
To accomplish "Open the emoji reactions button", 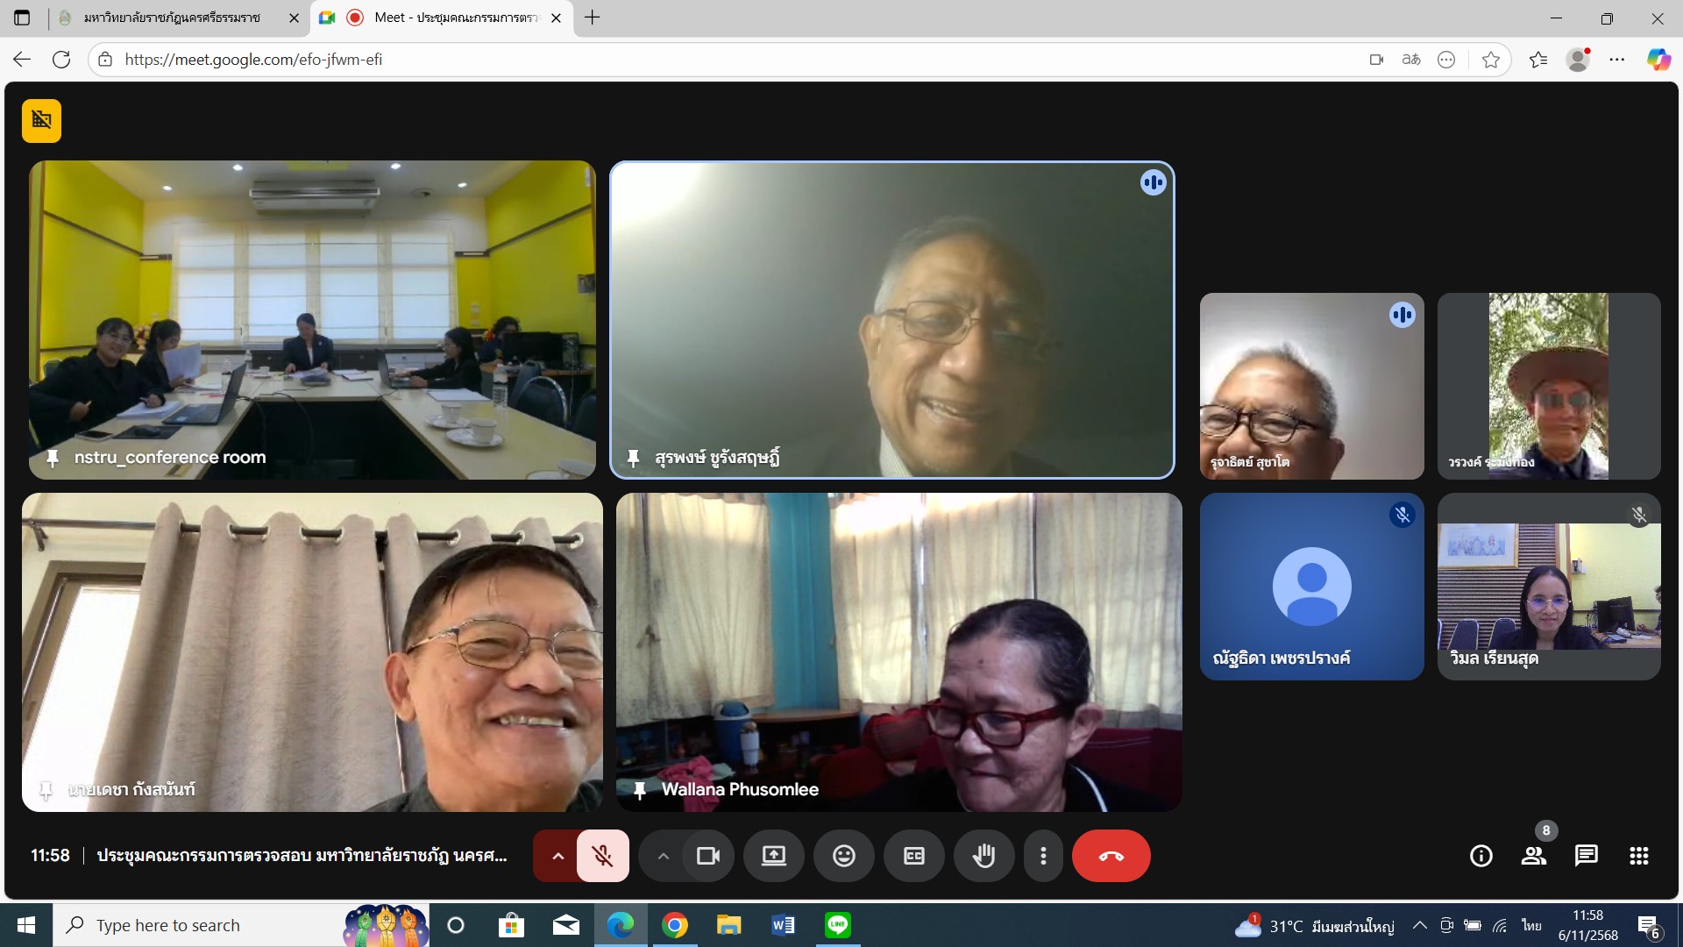I will [x=843, y=856].
